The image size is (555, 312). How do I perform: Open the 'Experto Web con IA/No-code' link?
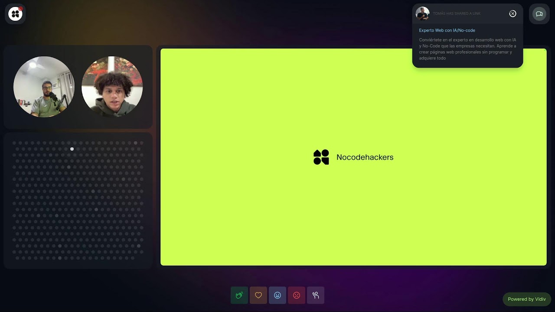447,30
